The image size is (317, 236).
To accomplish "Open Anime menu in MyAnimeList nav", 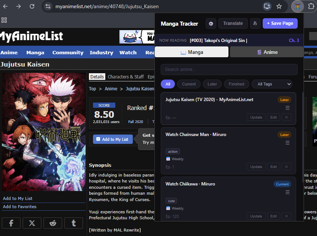I will (x=9, y=52).
